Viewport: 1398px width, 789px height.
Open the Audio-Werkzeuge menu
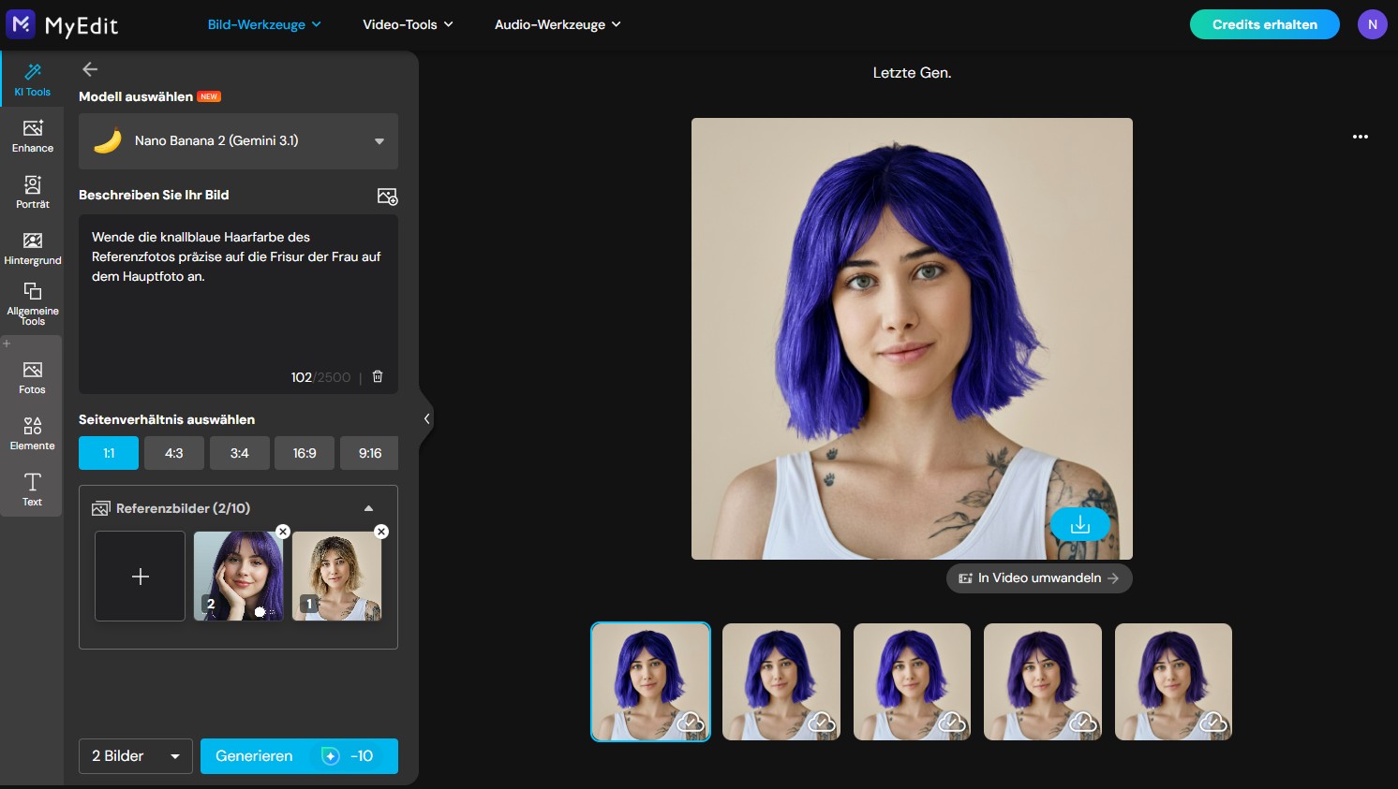pos(558,24)
